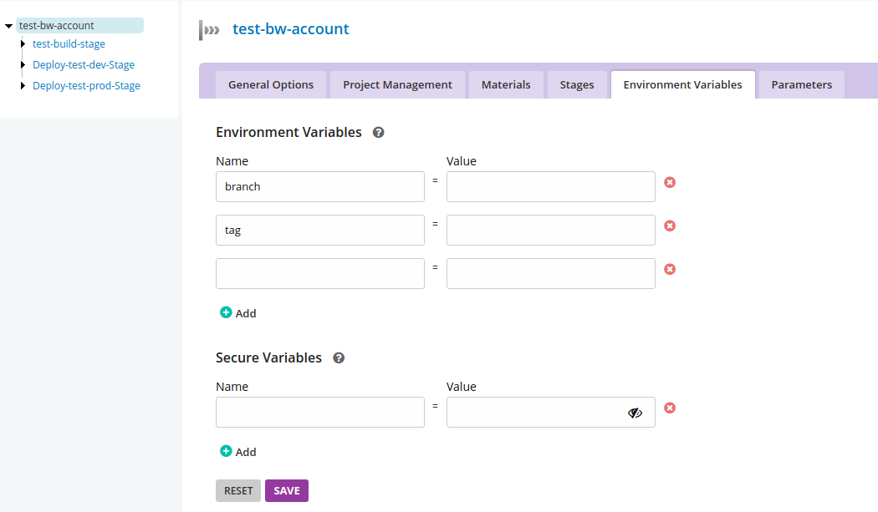Expand the test-build-stage tree node

pos(23,43)
